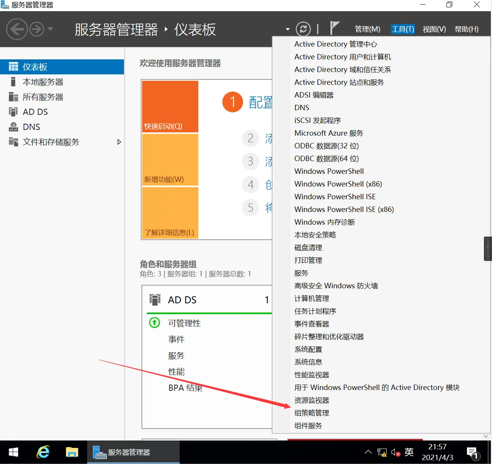Viewport: 492px width, 464px height.
Task: Open 服务 in AD DS tile
Action: click(176, 355)
